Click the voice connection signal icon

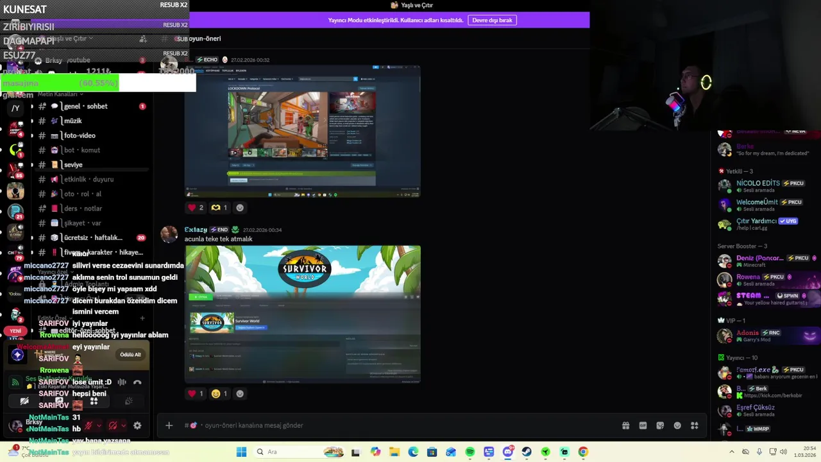pyautogui.click(x=15, y=382)
